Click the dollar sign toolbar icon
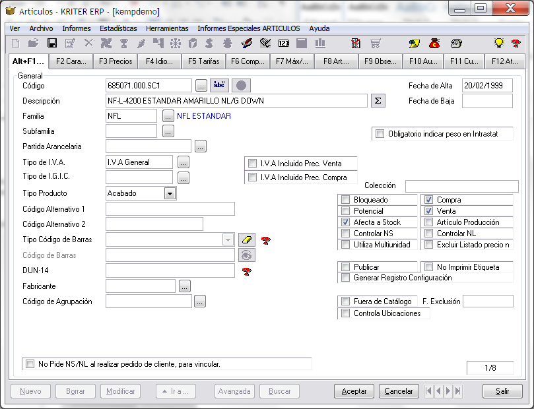 (x=209, y=44)
